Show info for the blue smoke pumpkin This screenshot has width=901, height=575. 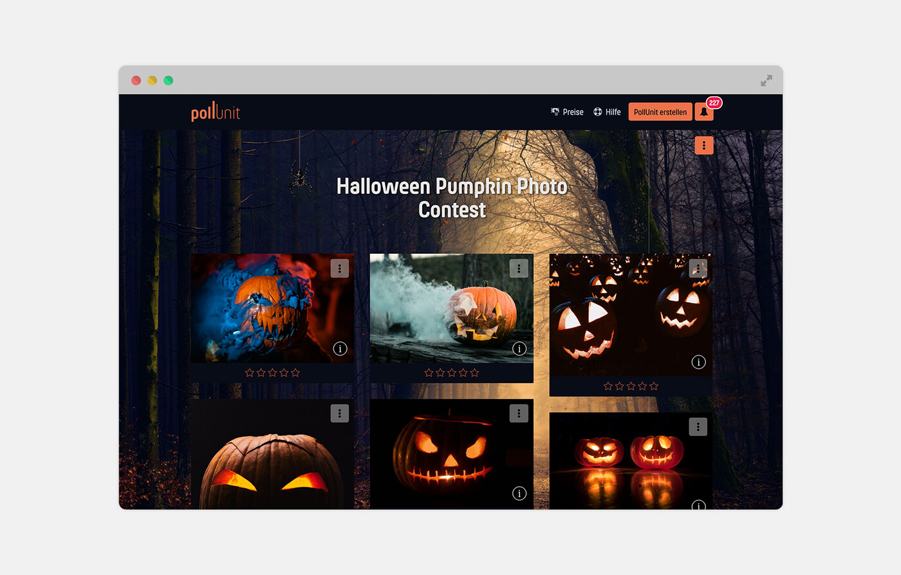(x=340, y=349)
